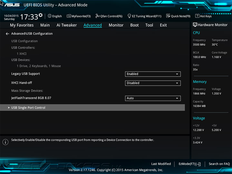The height and width of the screenshot is (174, 232).
Task: Click Last Modified button
Action: pyautogui.click(x=161, y=164)
